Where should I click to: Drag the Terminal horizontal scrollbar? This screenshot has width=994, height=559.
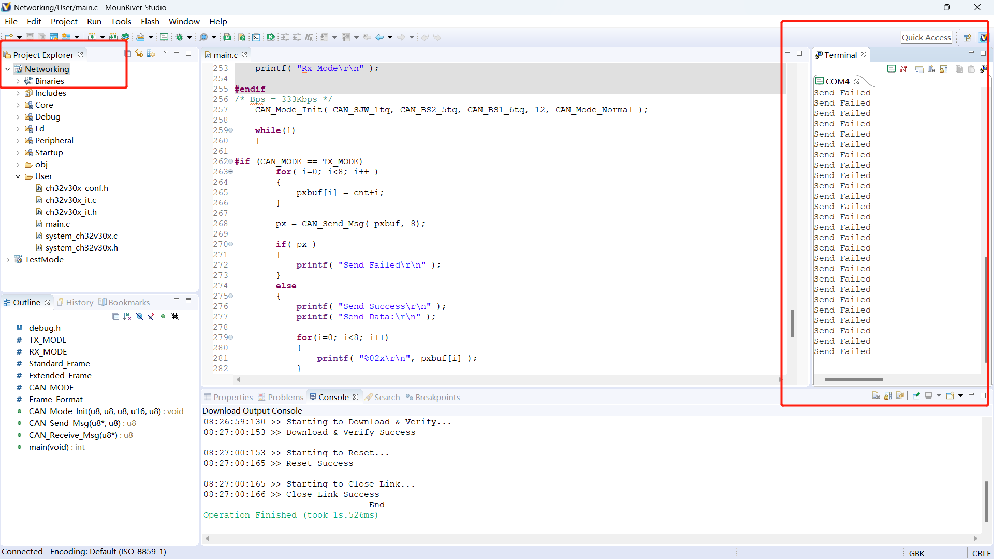(854, 379)
